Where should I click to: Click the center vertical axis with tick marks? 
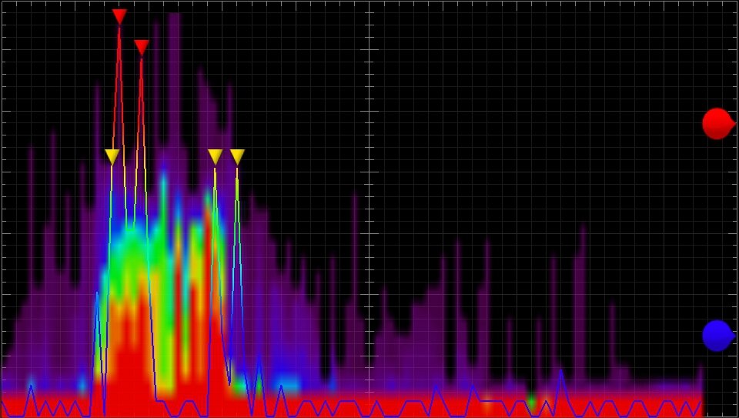coord(369,209)
